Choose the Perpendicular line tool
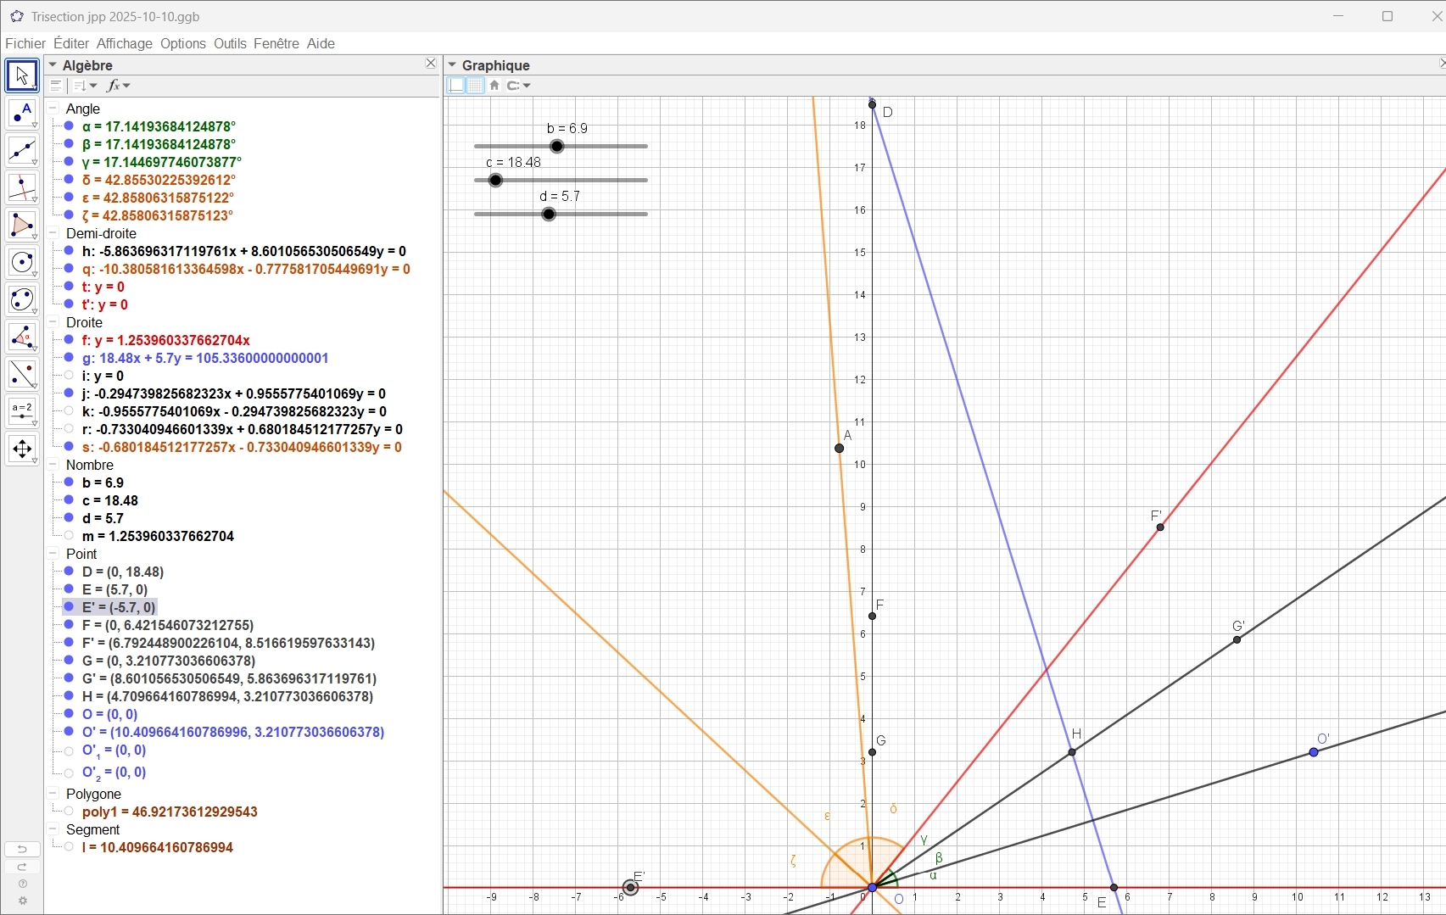Viewport: 1446px width, 915px height. 22,188
